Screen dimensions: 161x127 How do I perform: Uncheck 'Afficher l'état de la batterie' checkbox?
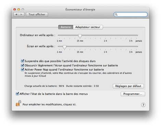17,94
